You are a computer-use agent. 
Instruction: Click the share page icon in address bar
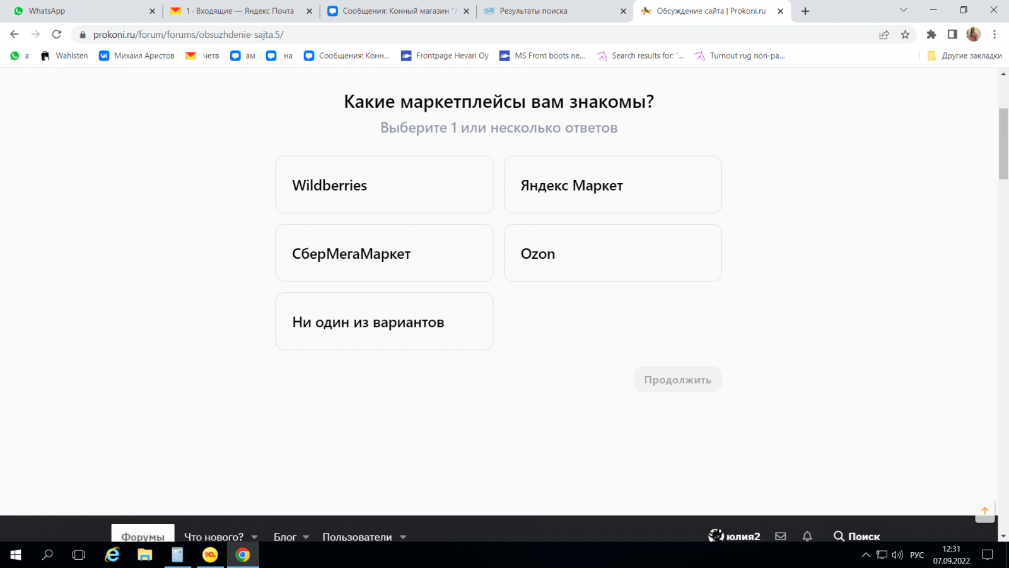pyautogui.click(x=884, y=35)
